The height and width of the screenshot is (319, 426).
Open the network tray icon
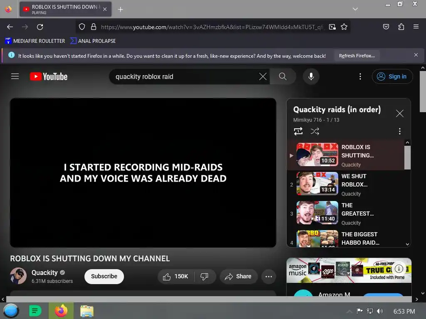click(x=369, y=311)
